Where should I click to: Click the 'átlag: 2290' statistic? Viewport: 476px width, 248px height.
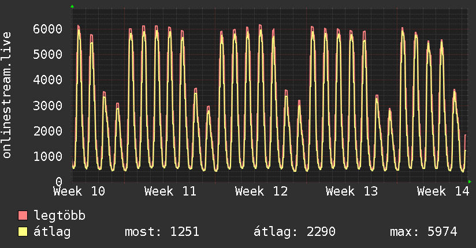coord(295,232)
